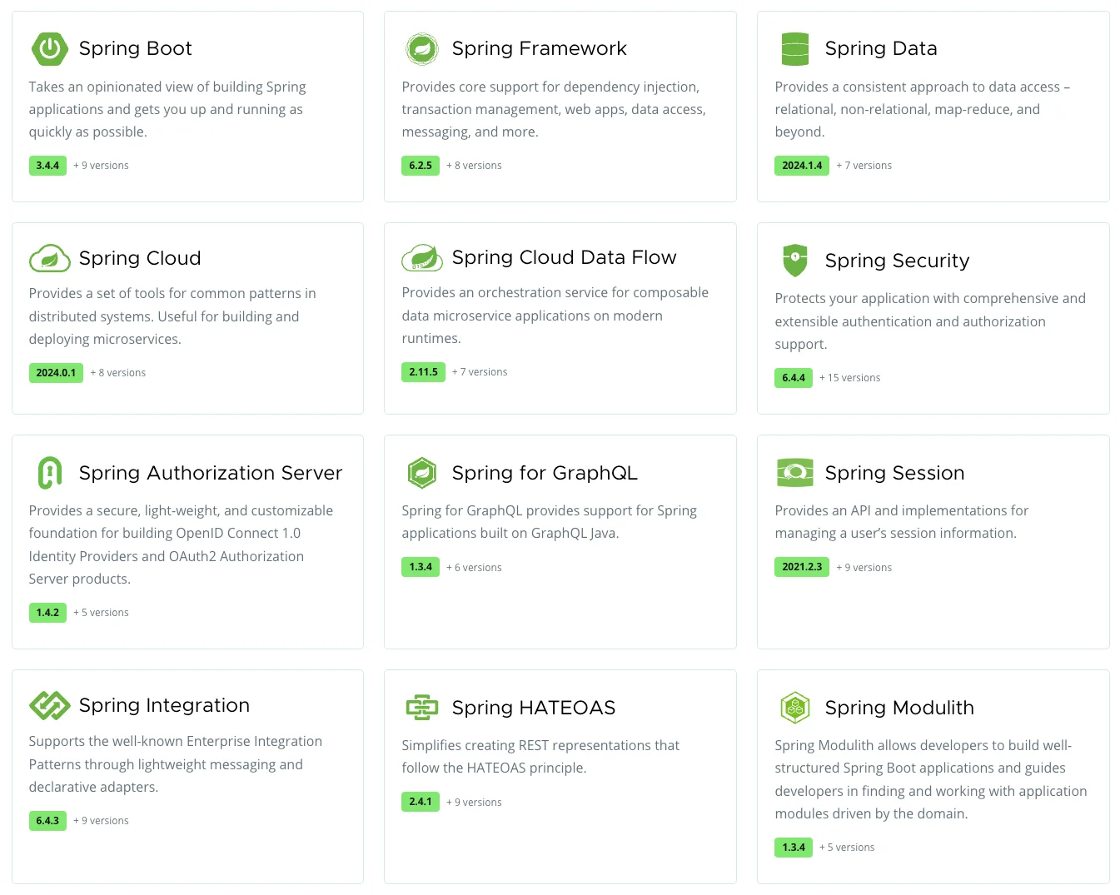The image size is (1120, 895).
Task: Expand the versions list for Spring HATEOAS
Action: 474,802
